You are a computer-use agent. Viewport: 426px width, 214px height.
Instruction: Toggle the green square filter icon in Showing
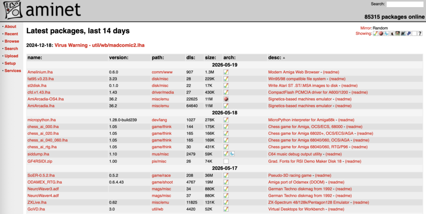pyautogui.click(x=398, y=34)
